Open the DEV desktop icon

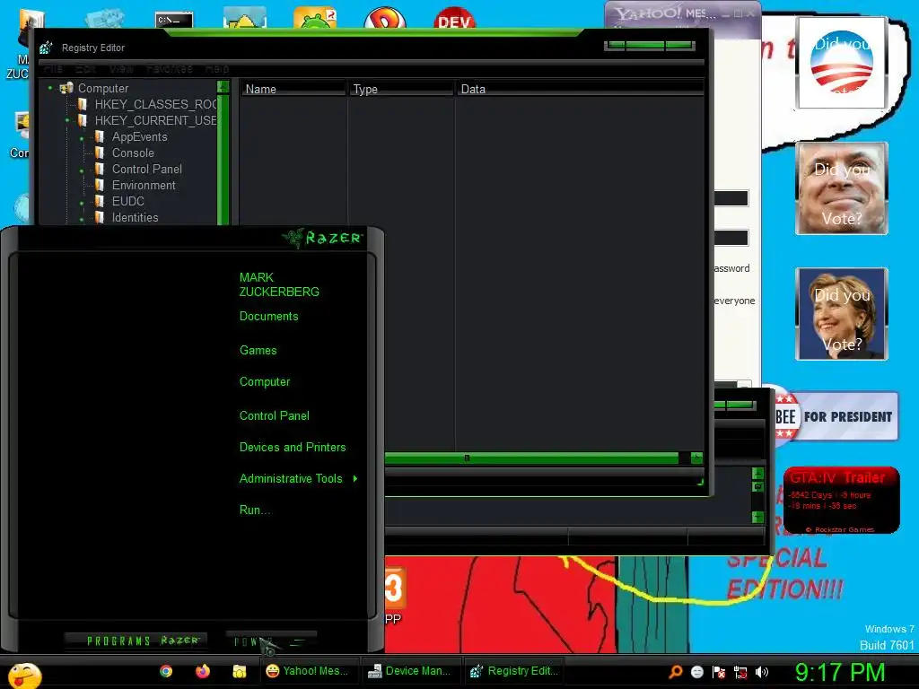(x=455, y=19)
